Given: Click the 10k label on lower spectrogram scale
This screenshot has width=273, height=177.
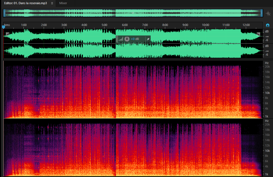Looking at the screenshot, I should point(267,151).
